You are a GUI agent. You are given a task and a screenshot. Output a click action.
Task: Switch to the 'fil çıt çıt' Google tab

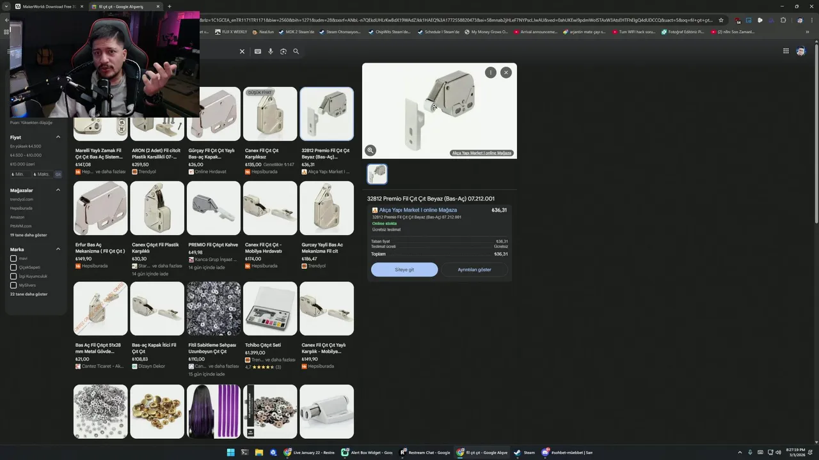125,6
